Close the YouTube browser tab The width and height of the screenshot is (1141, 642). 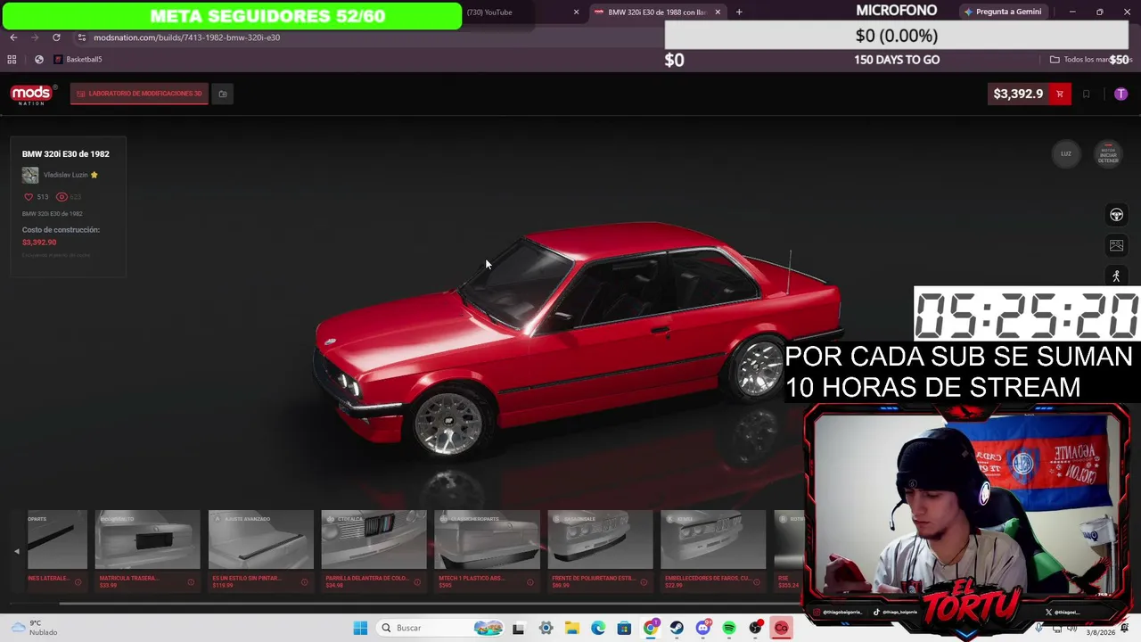tap(576, 12)
